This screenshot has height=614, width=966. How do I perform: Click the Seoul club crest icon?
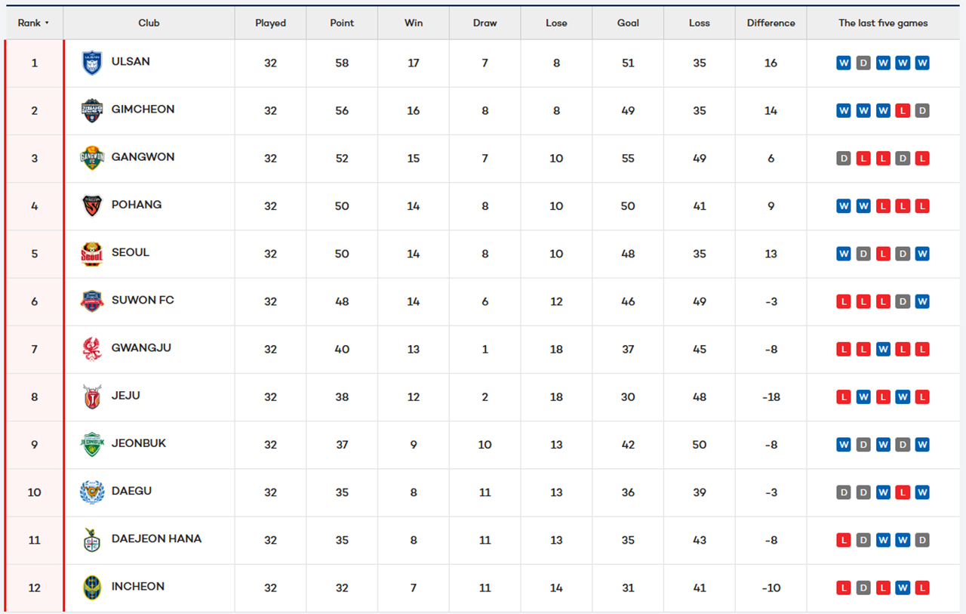92,254
